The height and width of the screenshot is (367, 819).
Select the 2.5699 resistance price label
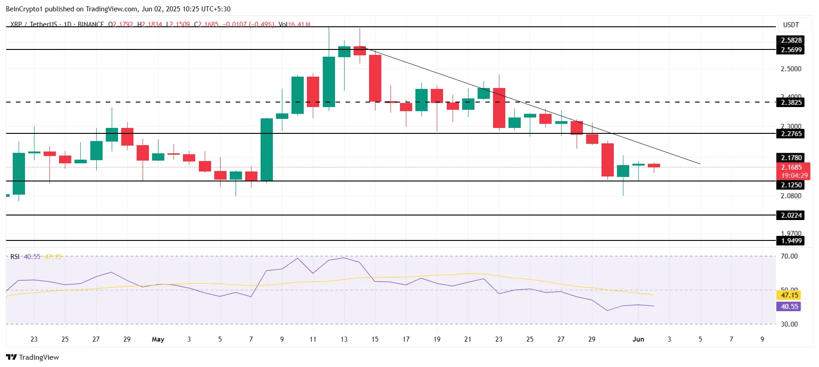(791, 50)
